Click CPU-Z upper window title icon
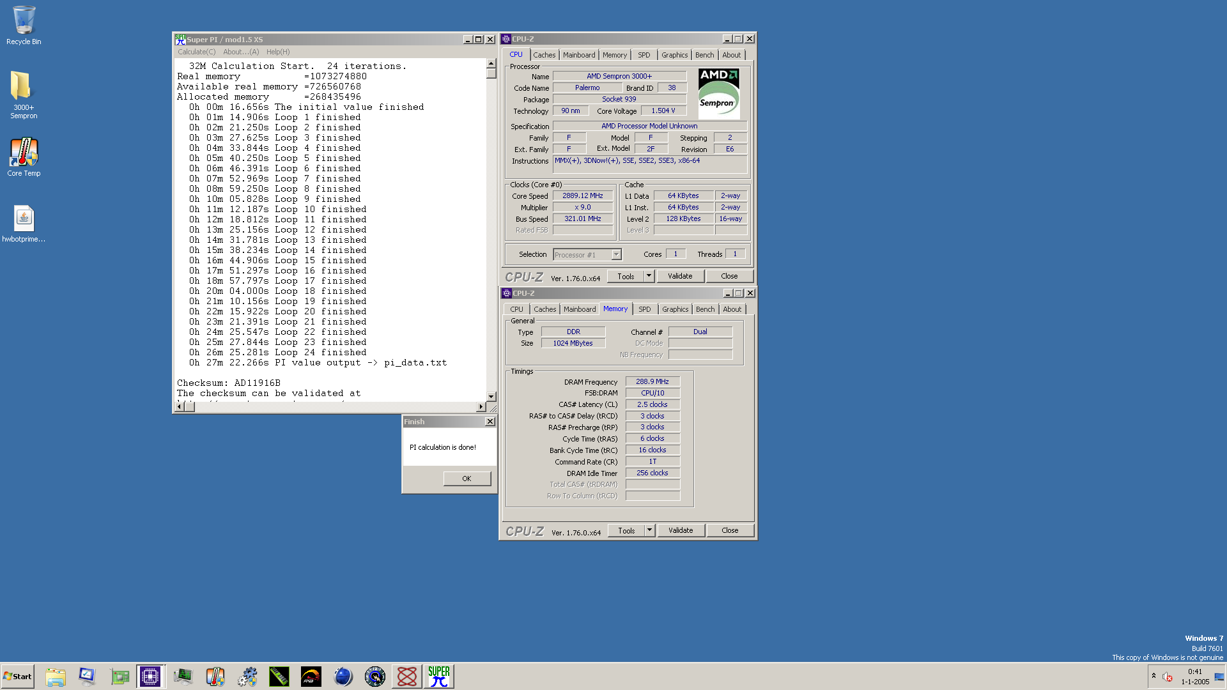Viewport: 1227px width, 690px height. (x=506, y=39)
